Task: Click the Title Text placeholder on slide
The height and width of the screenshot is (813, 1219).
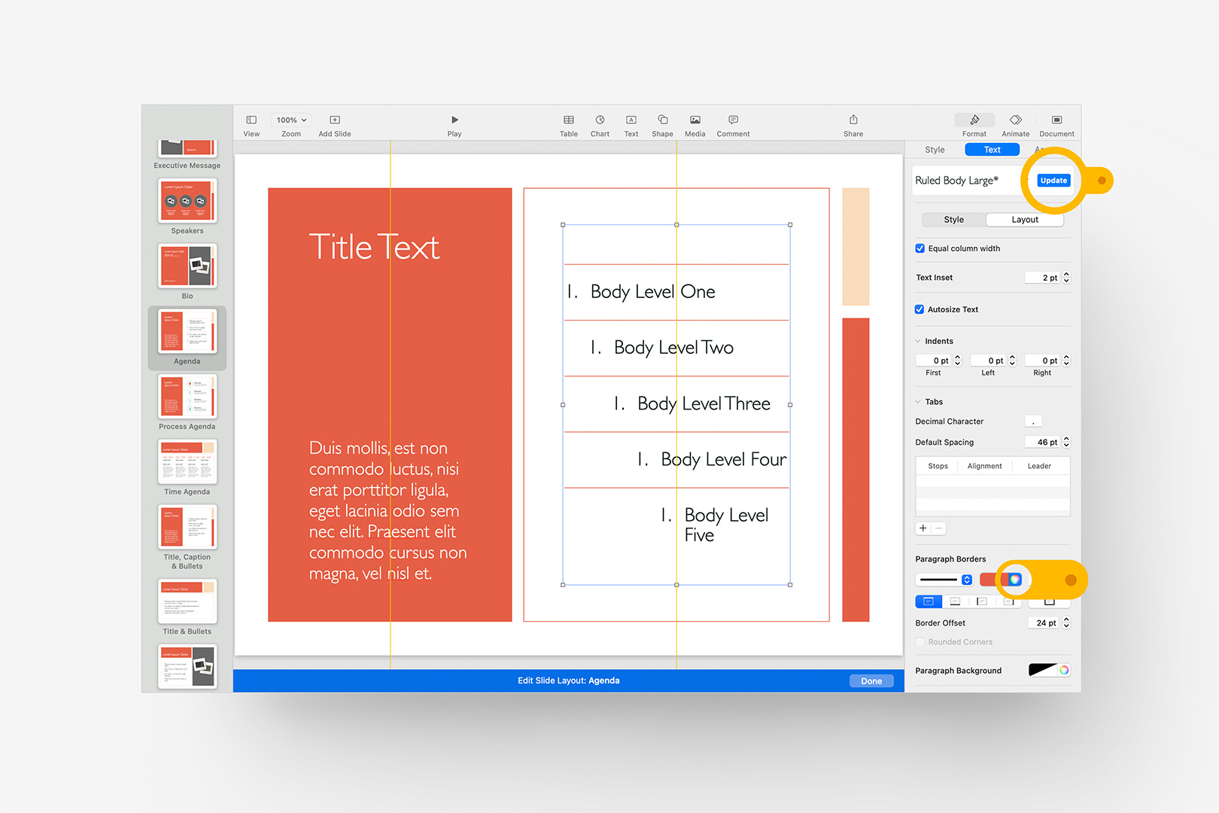Action: (374, 248)
